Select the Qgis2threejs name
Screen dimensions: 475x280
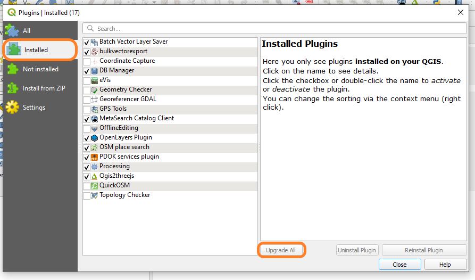point(117,176)
